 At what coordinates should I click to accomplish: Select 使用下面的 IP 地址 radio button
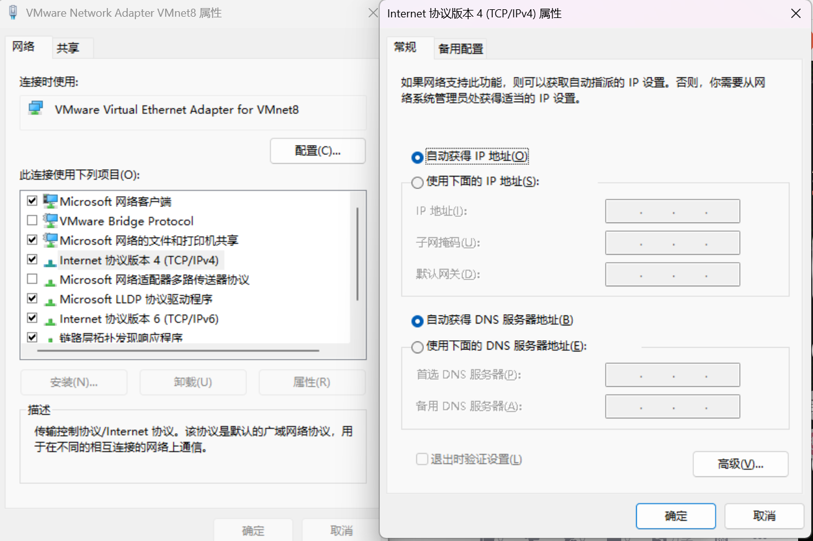(418, 182)
